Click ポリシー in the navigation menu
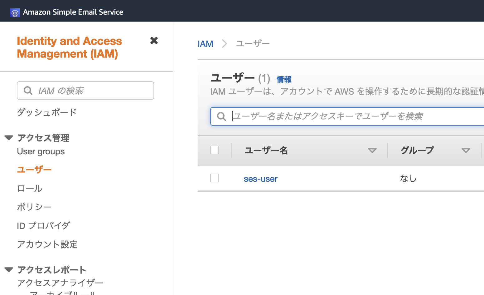 coord(34,207)
